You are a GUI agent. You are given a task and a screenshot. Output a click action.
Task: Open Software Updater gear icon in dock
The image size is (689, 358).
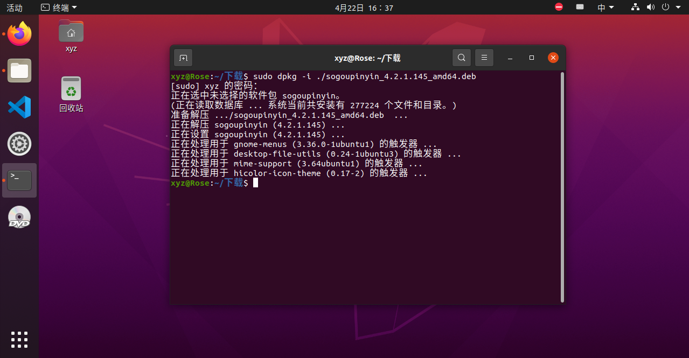[x=19, y=144]
